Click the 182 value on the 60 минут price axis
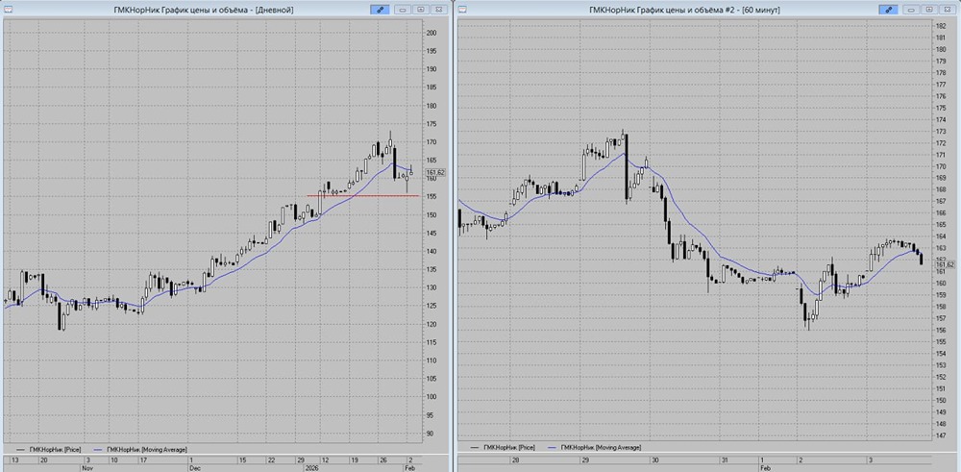Image resolution: width=961 pixels, height=472 pixels. (x=941, y=26)
